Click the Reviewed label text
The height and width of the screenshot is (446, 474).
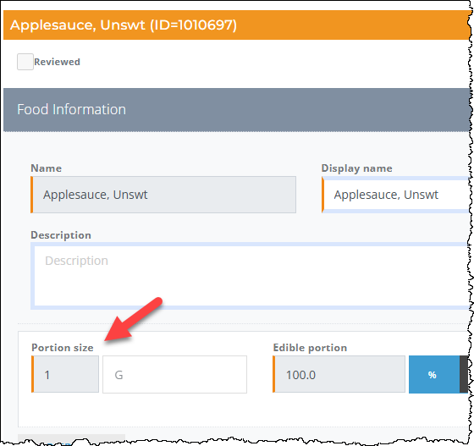point(57,62)
